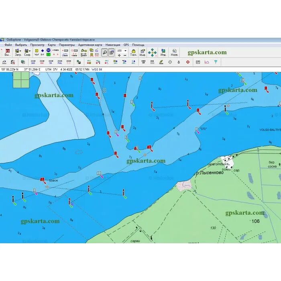Screen dimensions: 281x281
Task: Click the green index grid thumbnail on map
Action: [x=21, y=80]
